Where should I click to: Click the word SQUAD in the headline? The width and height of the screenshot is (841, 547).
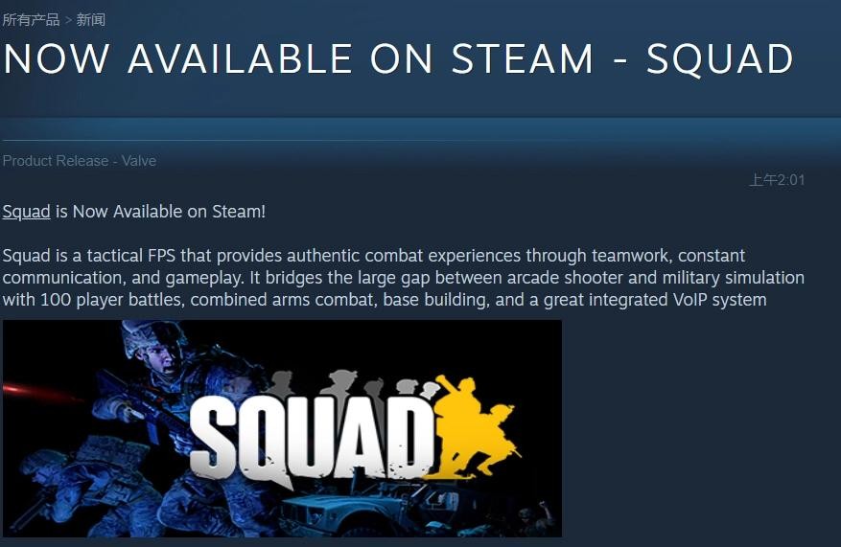[720, 58]
